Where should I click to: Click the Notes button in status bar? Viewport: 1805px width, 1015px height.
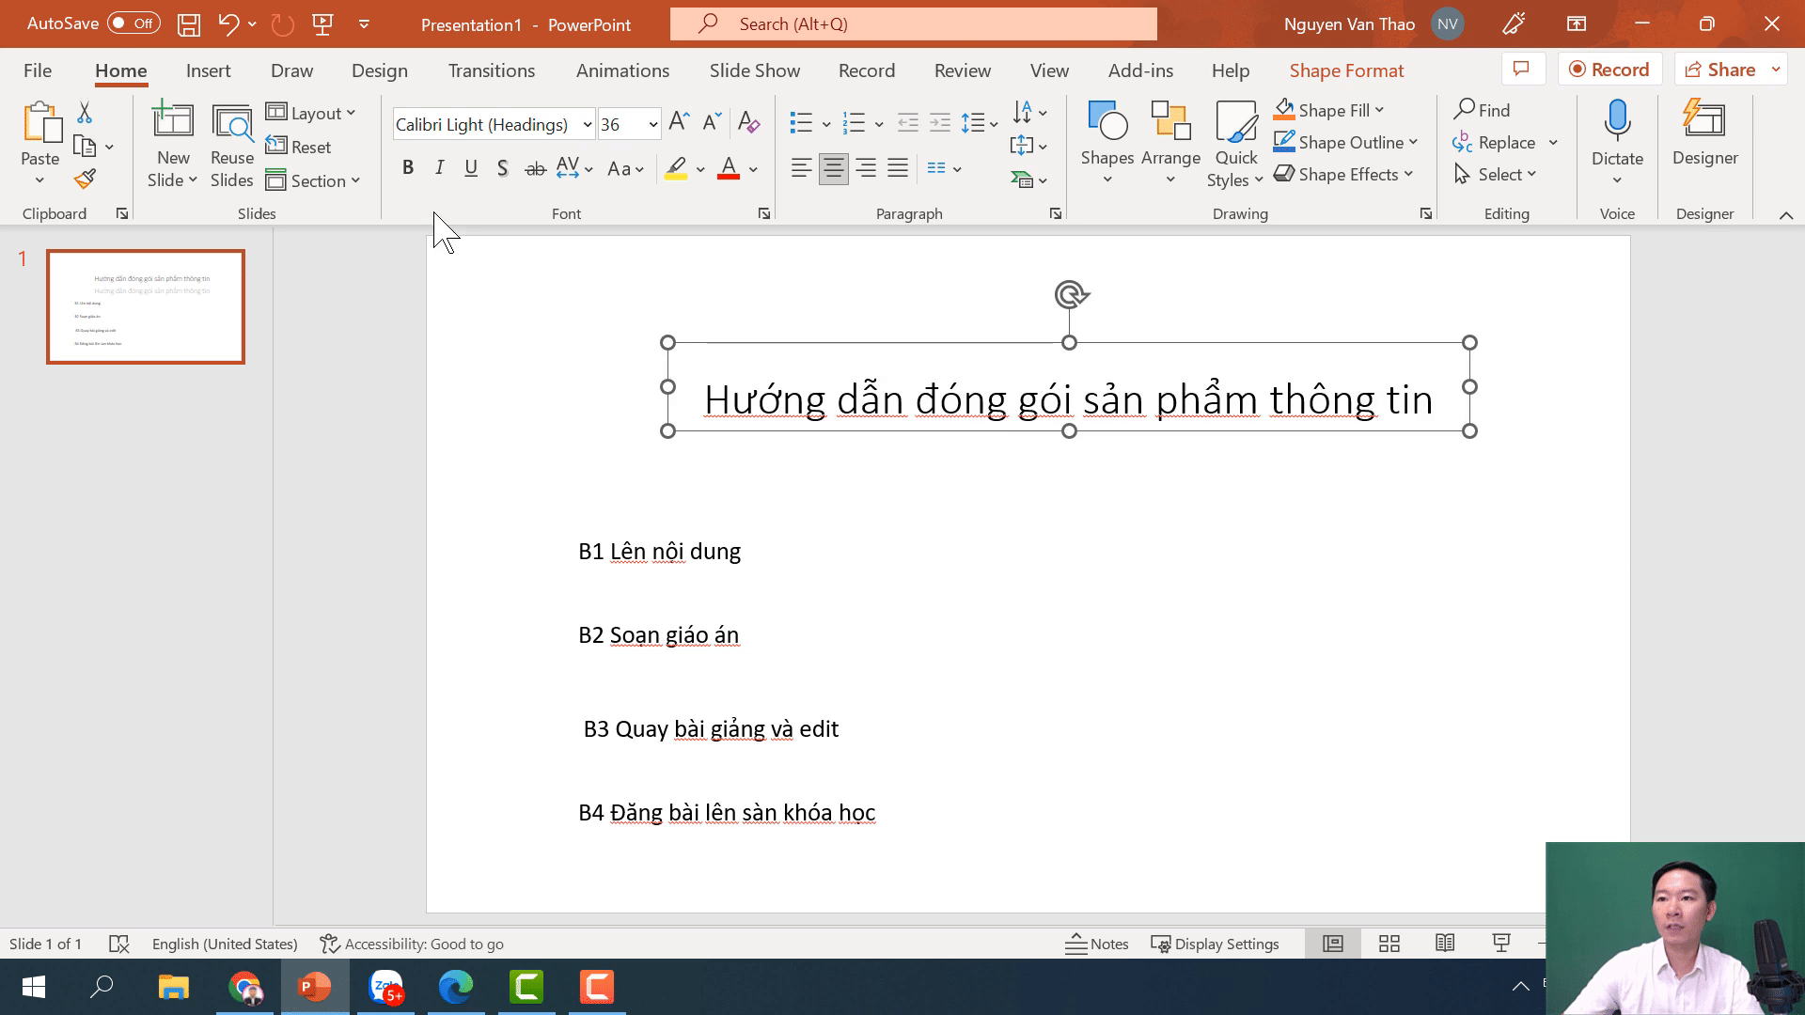[x=1096, y=944]
